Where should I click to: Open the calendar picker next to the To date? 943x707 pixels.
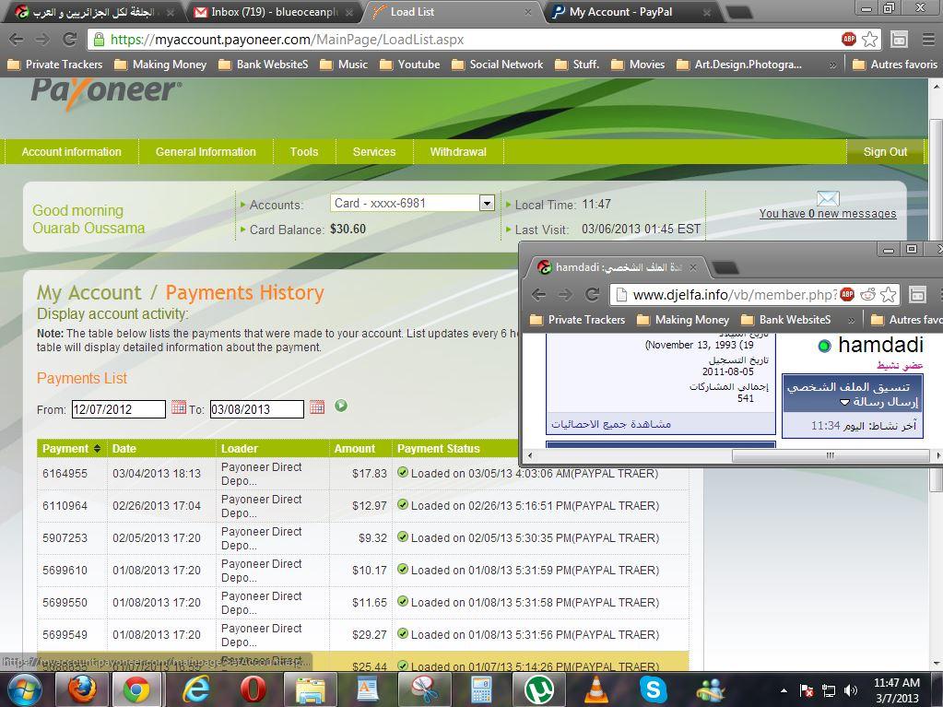[317, 407]
